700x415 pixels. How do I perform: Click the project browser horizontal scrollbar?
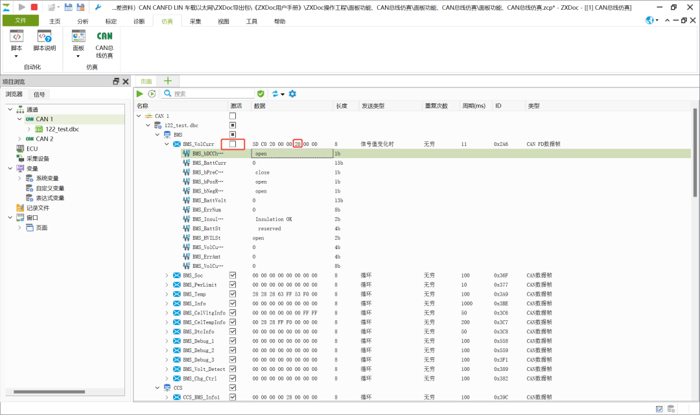pos(49,392)
